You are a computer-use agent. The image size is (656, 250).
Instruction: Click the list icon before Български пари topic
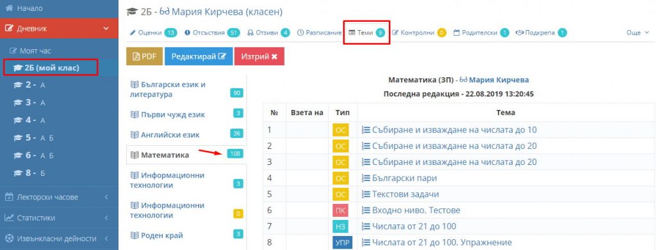(x=366, y=178)
